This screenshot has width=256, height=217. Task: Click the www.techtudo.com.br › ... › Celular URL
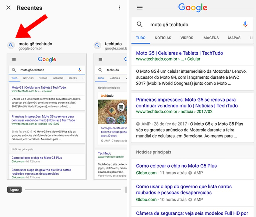168,59
